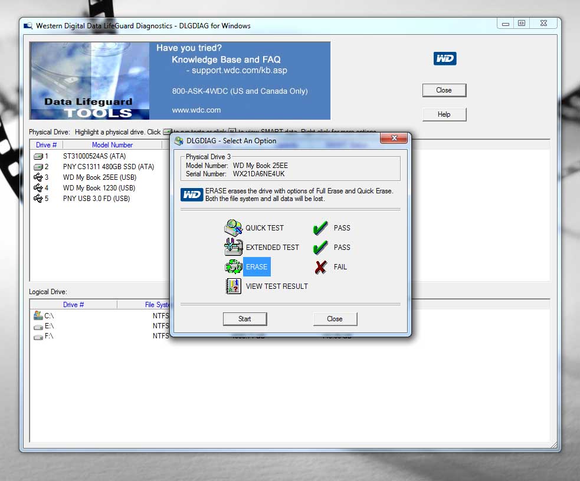This screenshot has width=580, height=481.
Task: Select VIEW TEST RESULT option
Action: click(x=277, y=286)
